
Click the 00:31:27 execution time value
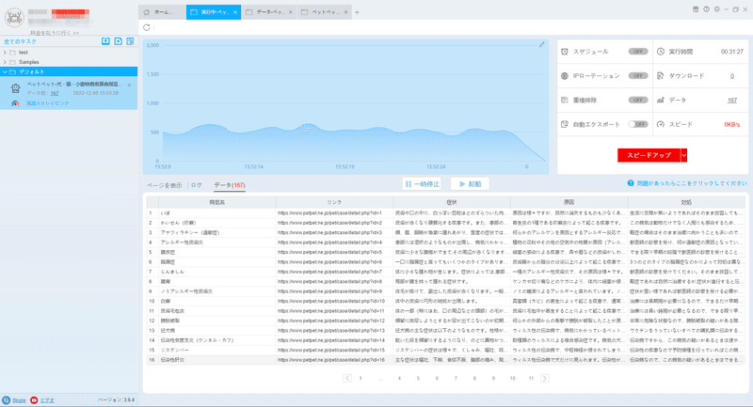pyautogui.click(x=732, y=52)
